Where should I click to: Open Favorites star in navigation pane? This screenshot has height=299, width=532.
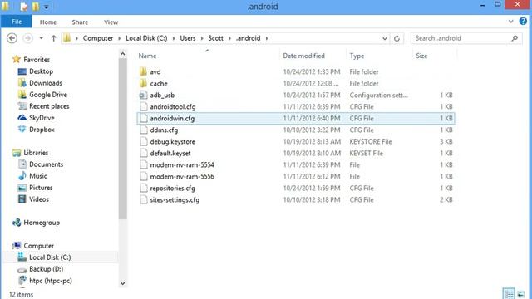pos(17,59)
